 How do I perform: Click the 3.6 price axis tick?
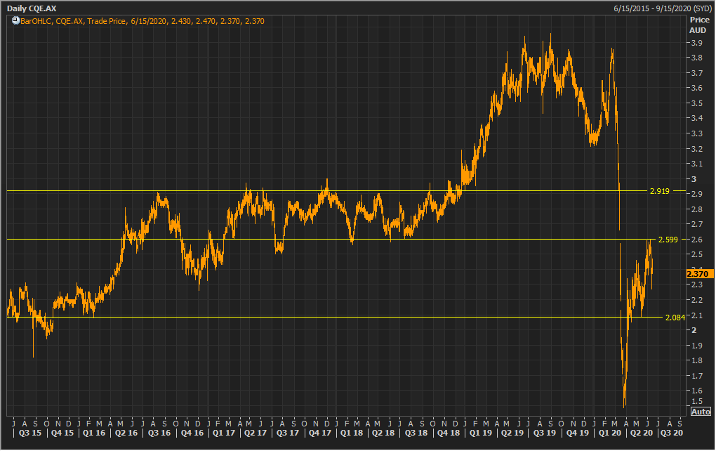tap(697, 89)
